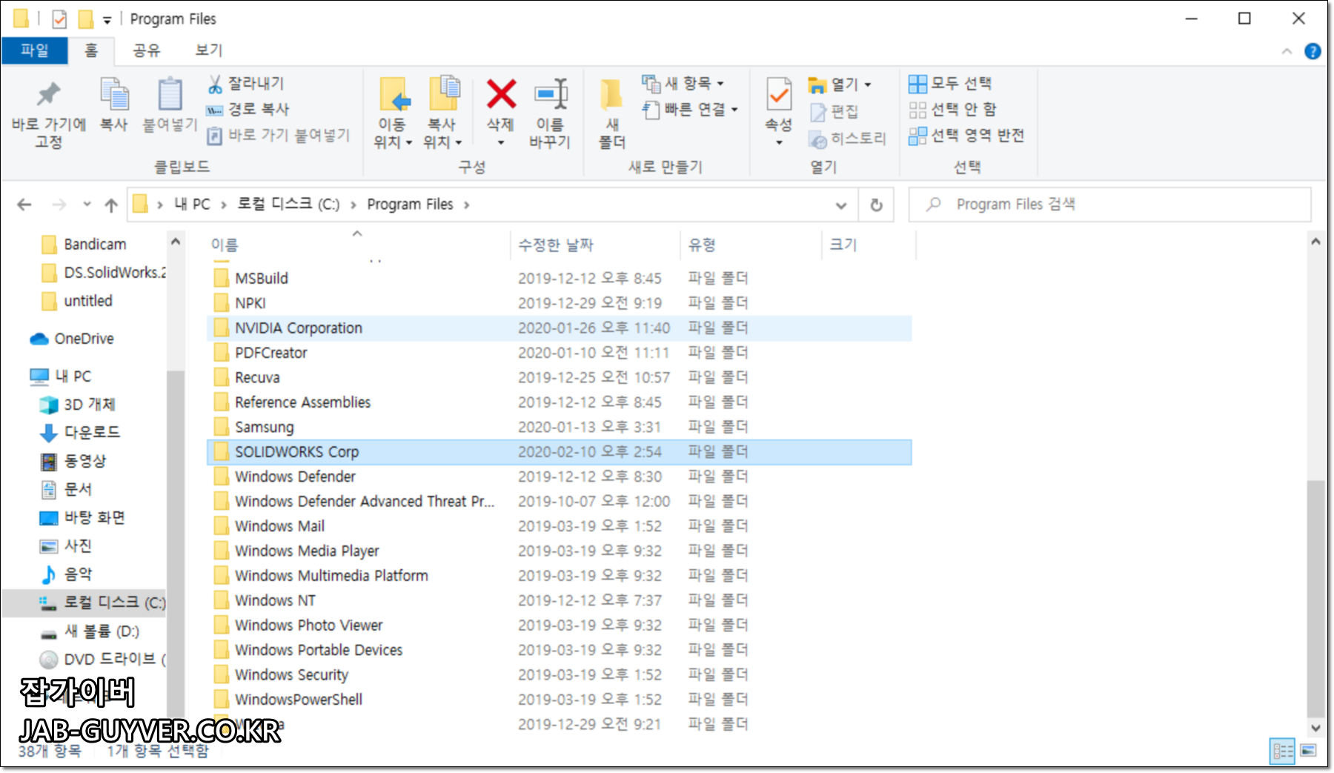Select the PDFCreator folder

tap(559, 353)
